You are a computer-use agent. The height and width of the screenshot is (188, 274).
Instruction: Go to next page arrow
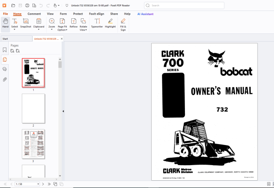(43, 184)
